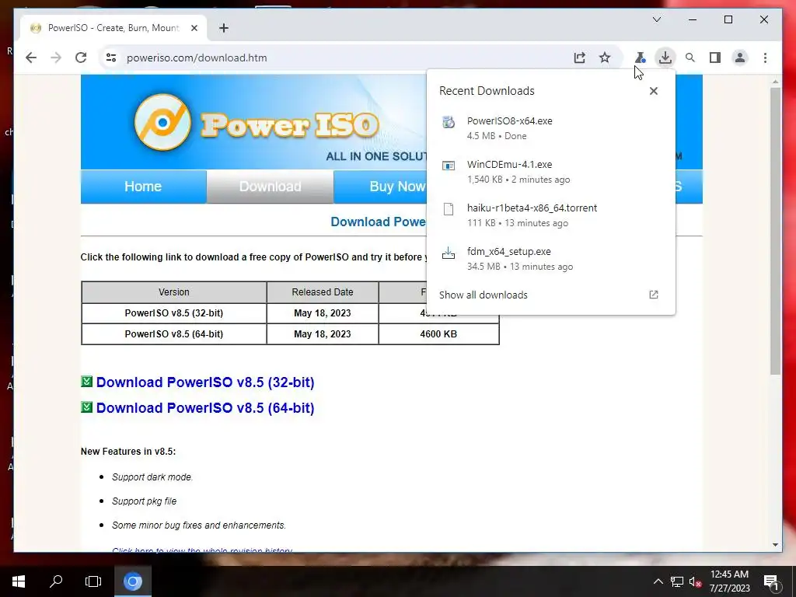
Task: Click the 'Support pkg file' list item
Action: [x=144, y=501]
